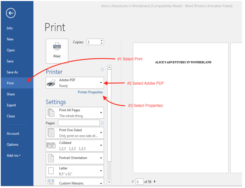Click the Letter paper size icon

[51, 171]
